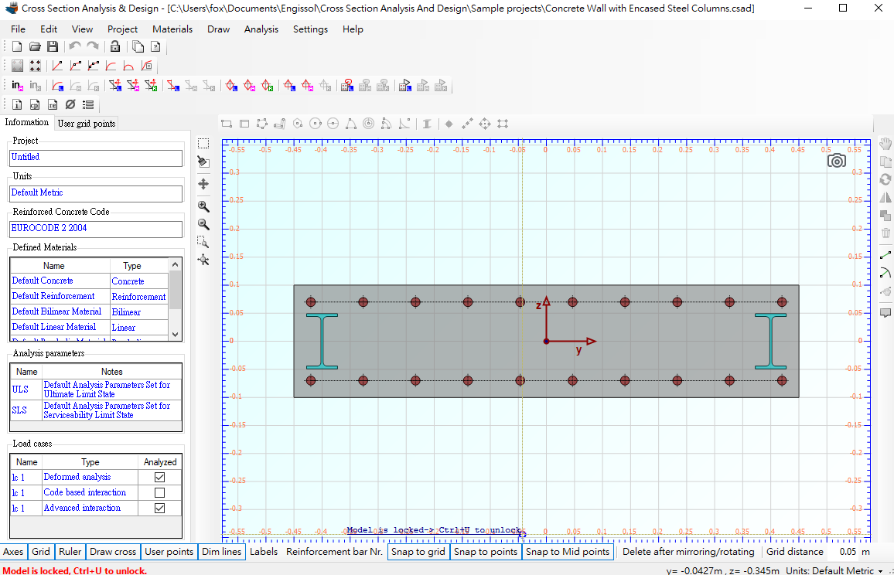Click the zoom in magnifier
The image size is (894, 575).
pos(203,206)
